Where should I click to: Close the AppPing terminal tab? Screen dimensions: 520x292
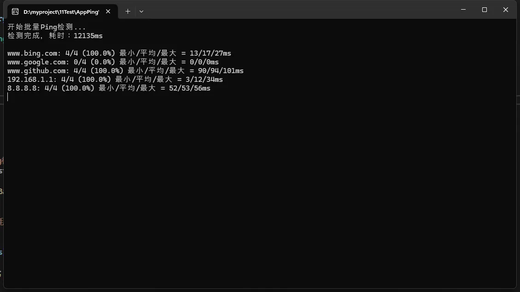pyautogui.click(x=108, y=11)
